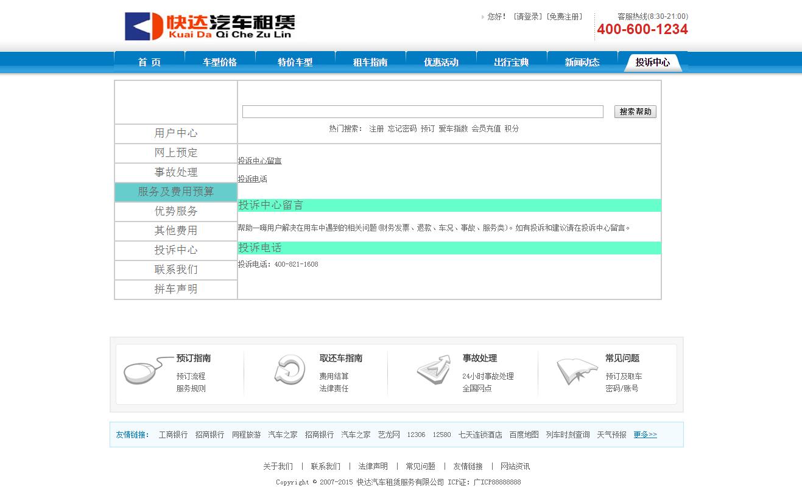The width and height of the screenshot is (802, 496).
Task: Select 用户中心 in the left sidebar
Action: [x=176, y=133]
